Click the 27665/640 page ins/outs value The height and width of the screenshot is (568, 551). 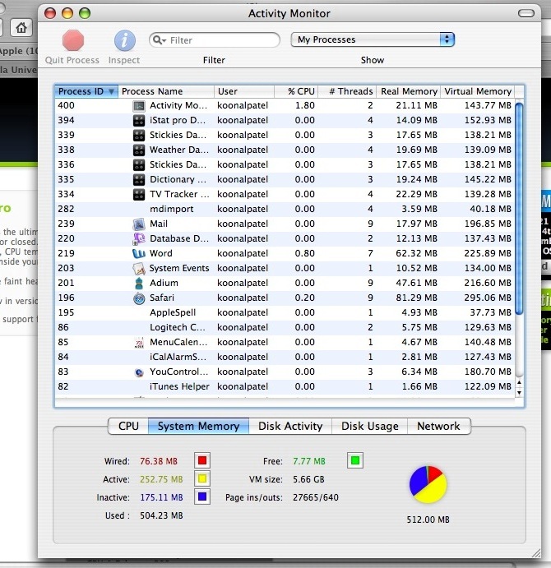click(x=316, y=497)
